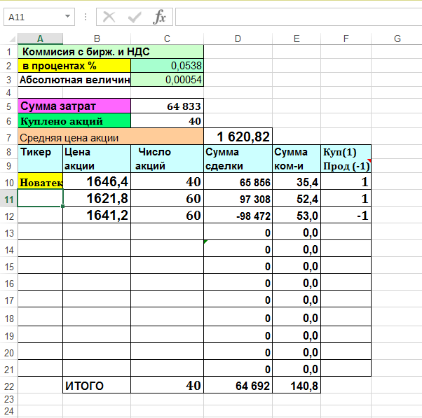
Task: Select header cell 'Куп(1) Прод (-1)'
Action: 346,159
